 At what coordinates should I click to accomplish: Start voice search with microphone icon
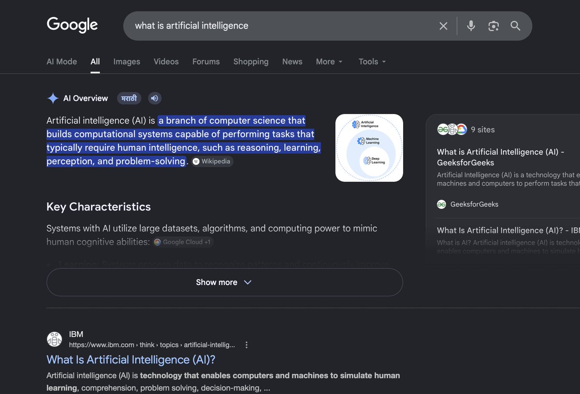(x=471, y=26)
